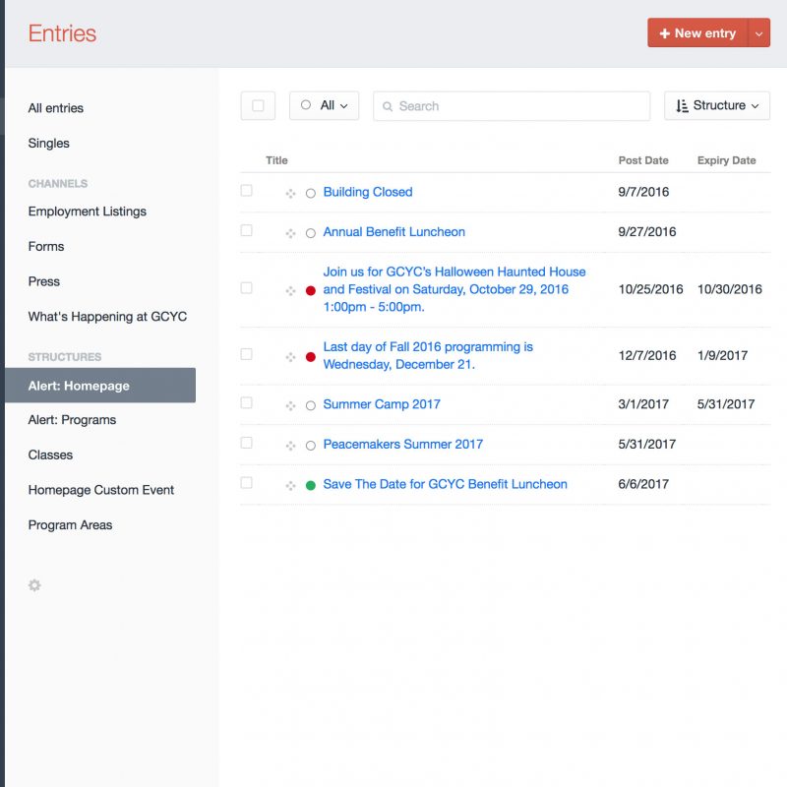Click status circle of Annual Benefit Luncheon
The width and height of the screenshot is (787, 787).
click(311, 233)
